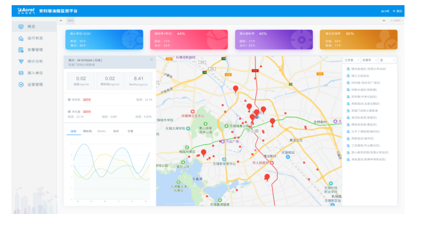
Task: Click the sidebar collapse arrow icon
Action: (x=61, y=21)
